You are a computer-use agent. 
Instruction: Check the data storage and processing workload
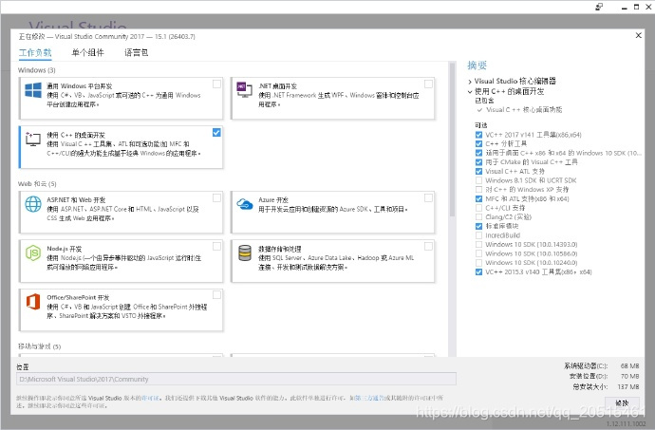click(428, 246)
